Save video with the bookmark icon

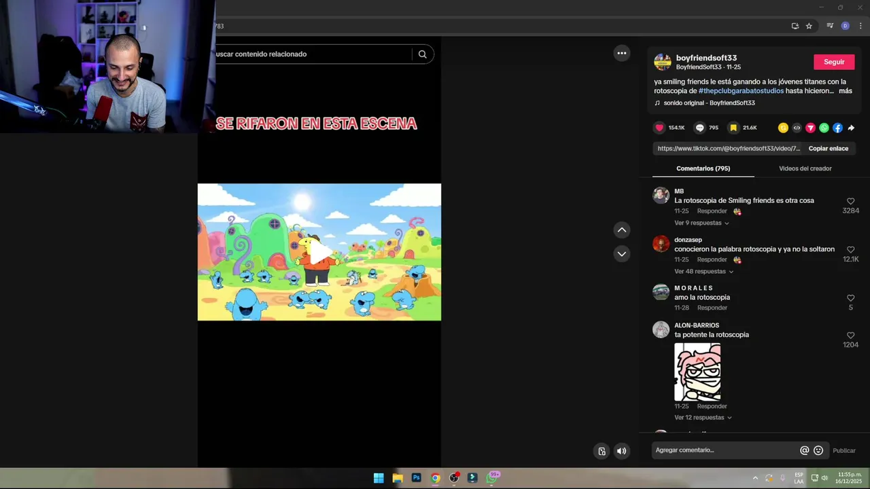(733, 128)
